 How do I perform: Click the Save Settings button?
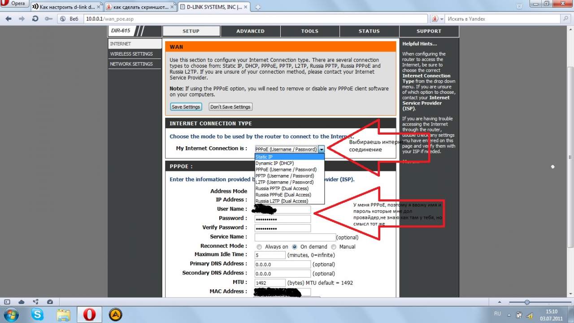point(186,107)
